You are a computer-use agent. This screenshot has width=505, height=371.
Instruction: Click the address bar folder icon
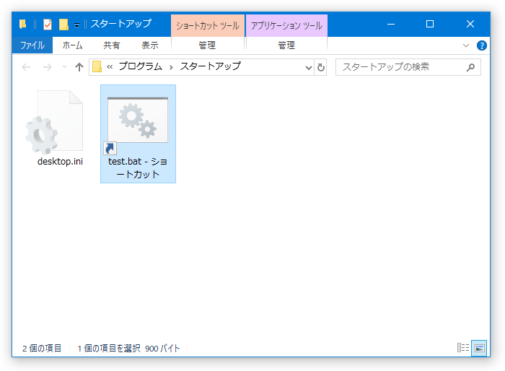pyautogui.click(x=97, y=66)
